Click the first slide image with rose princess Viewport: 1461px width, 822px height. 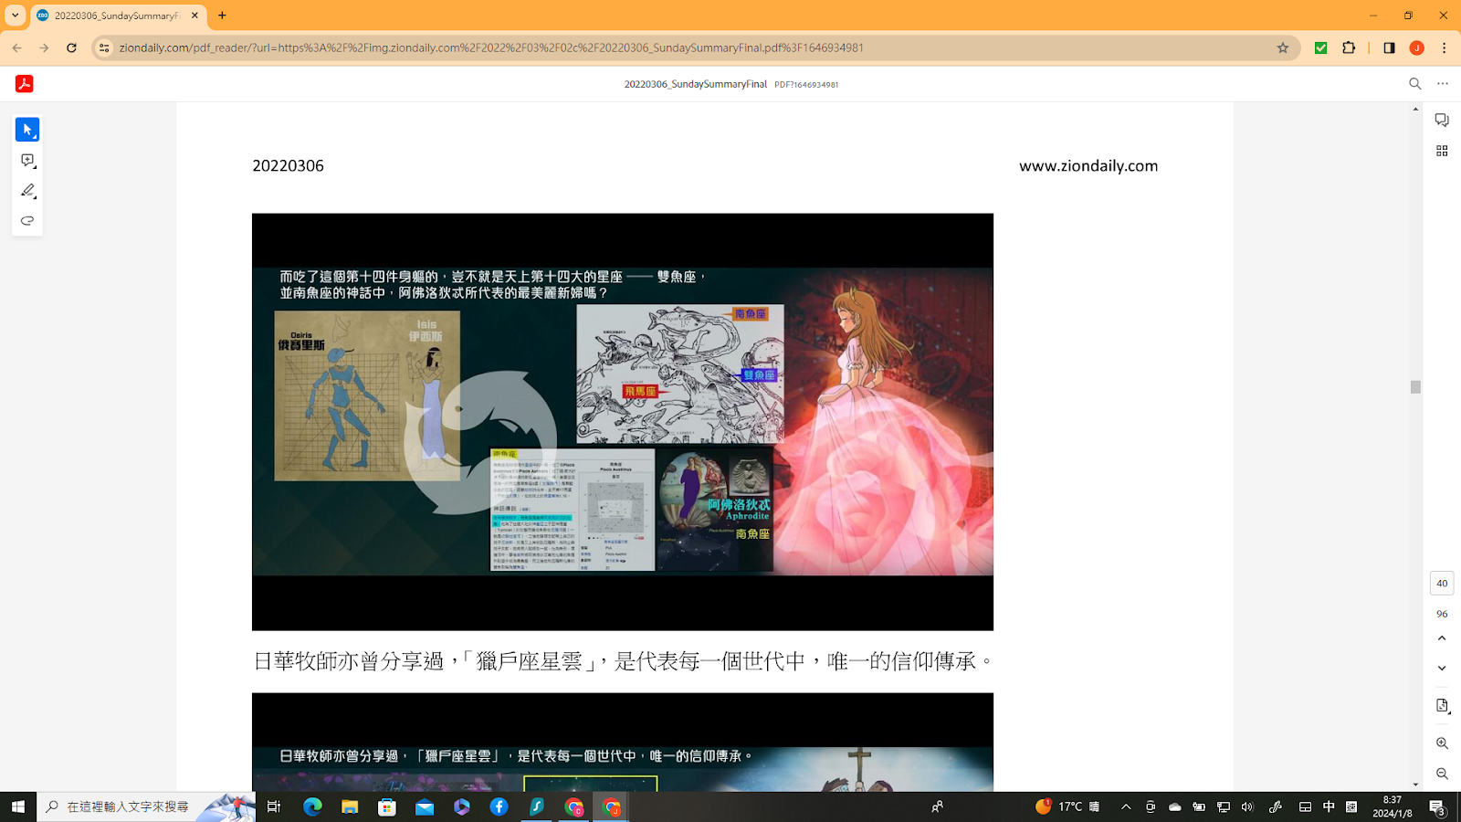[x=623, y=422]
